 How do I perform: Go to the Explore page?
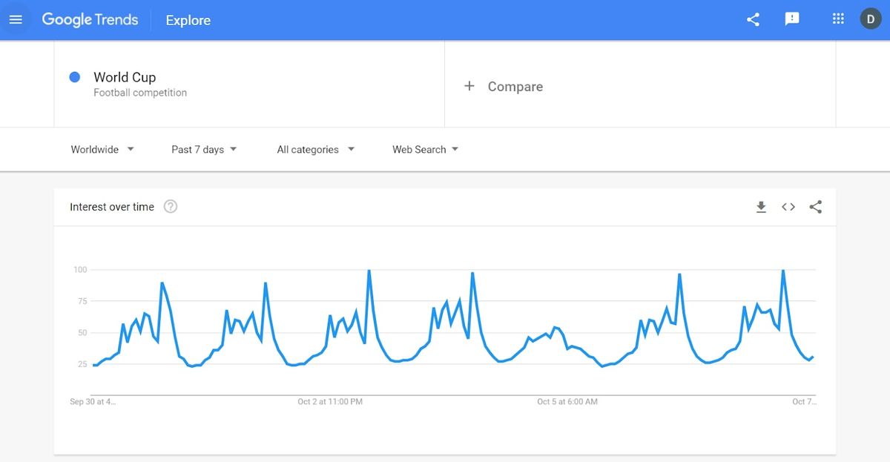click(187, 20)
